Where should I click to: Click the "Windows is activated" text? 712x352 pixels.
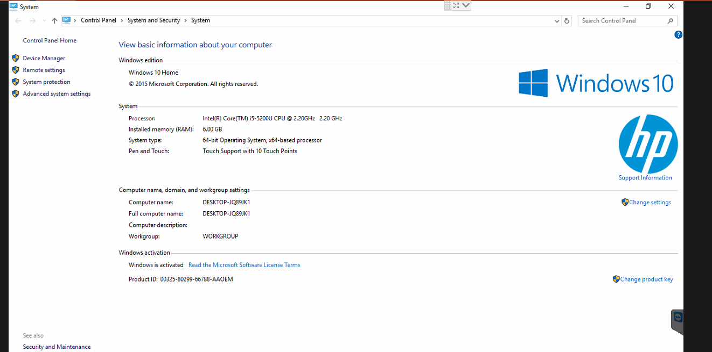(156, 265)
